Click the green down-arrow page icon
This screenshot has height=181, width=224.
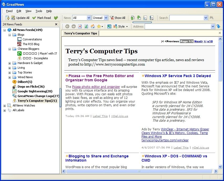pos(139,18)
